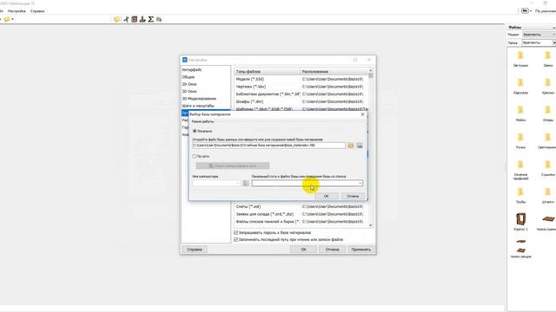Image resolution: width=556 pixels, height=312 pixels.
Task: Select the Полка съемная fragment thumbnail
Action: tap(546, 223)
